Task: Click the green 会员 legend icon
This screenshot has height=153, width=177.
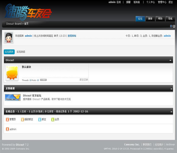Action: (53, 119)
